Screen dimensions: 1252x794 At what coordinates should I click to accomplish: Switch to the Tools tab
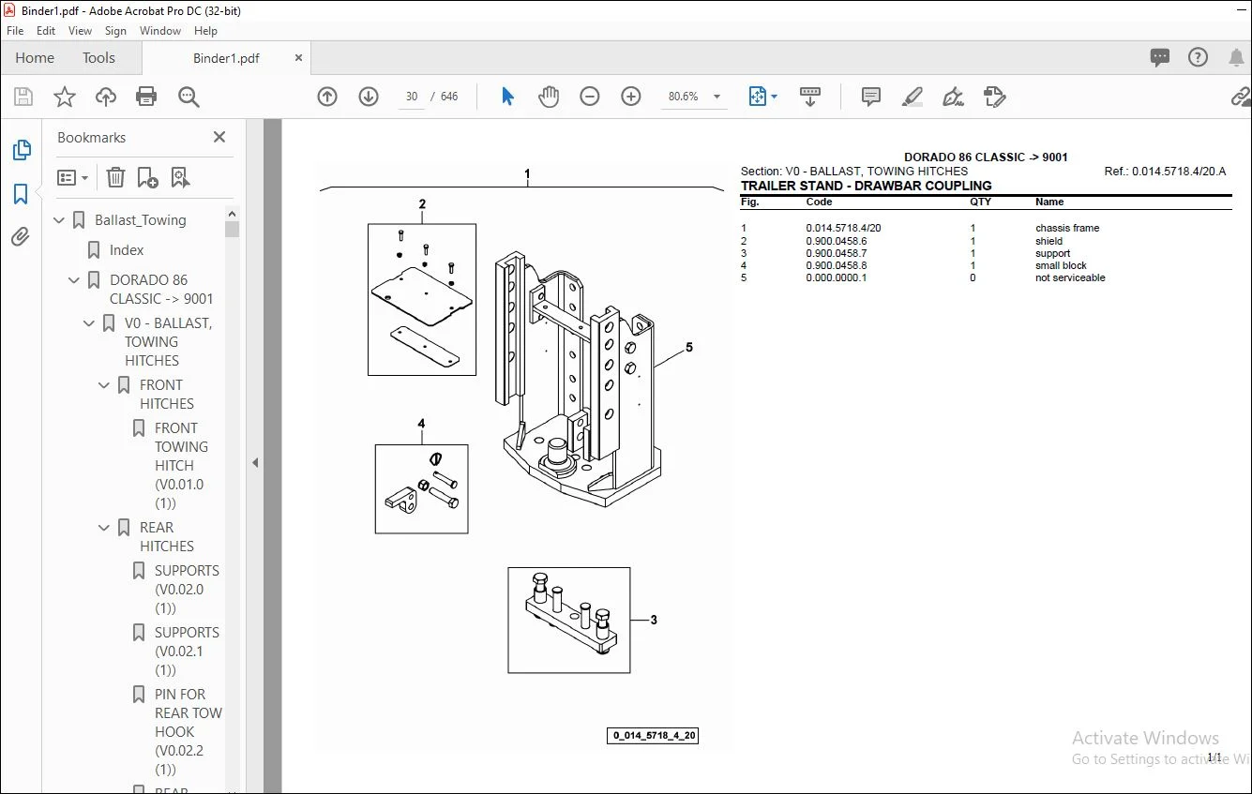[98, 57]
